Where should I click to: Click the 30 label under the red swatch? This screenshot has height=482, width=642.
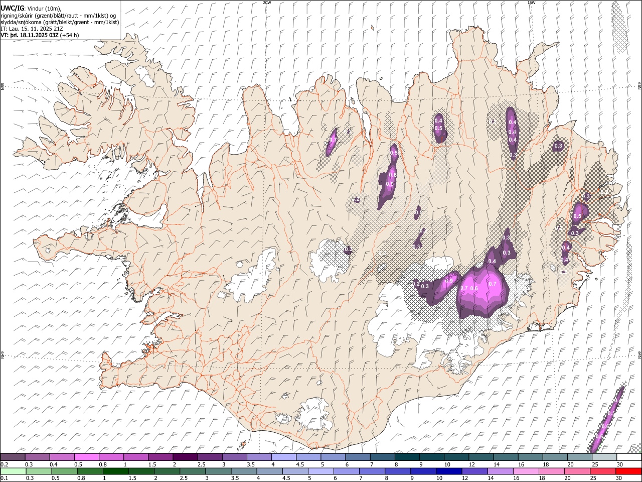(x=619, y=478)
